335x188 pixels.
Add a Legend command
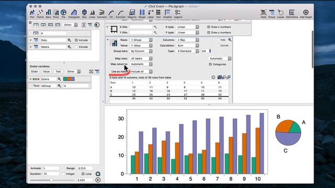178,14
